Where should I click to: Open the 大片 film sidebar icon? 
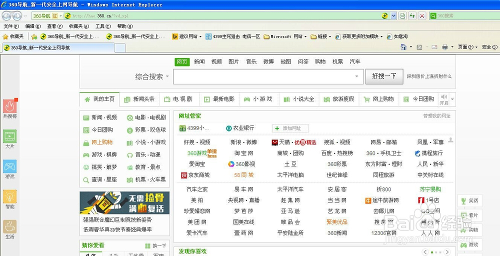point(10,136)
